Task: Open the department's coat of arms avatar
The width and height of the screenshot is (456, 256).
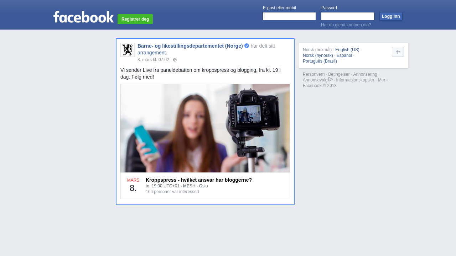Action: pyautogui.click(x=128, y=50)
